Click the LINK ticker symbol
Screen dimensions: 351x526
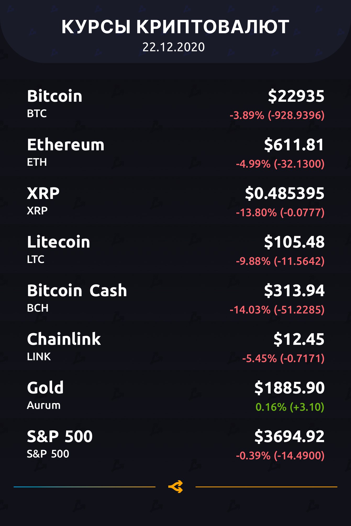pos(39,357)
